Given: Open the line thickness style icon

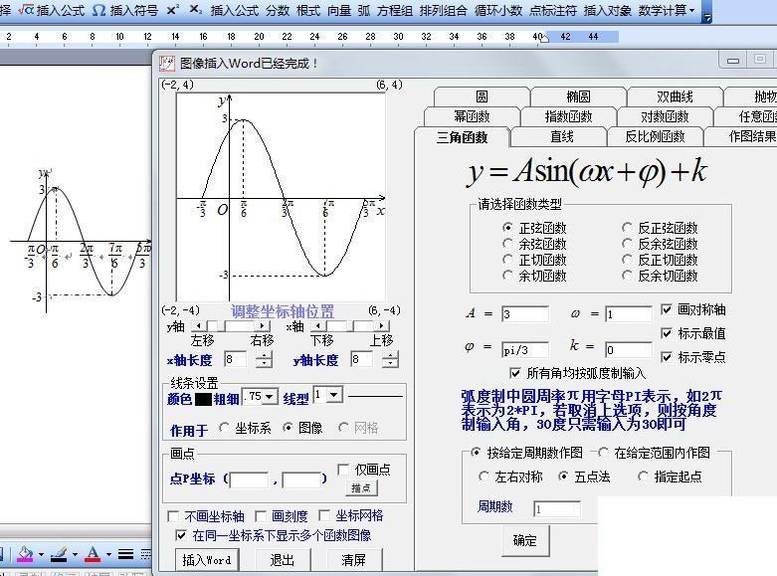Looking at the screenshot, I should [x=126, y=554].
